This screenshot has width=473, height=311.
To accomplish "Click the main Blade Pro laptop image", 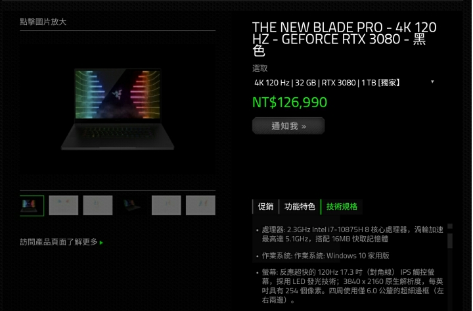I will (118, 109).
